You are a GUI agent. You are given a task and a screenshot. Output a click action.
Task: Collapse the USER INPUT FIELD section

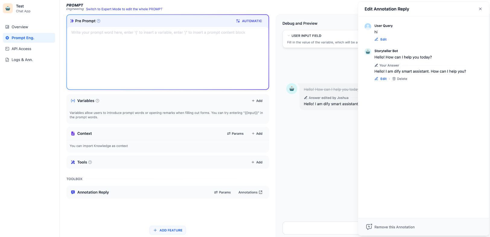coord(289,36)
